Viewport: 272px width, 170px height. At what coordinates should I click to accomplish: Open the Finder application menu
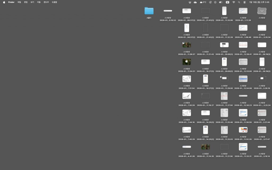point(11,2)
